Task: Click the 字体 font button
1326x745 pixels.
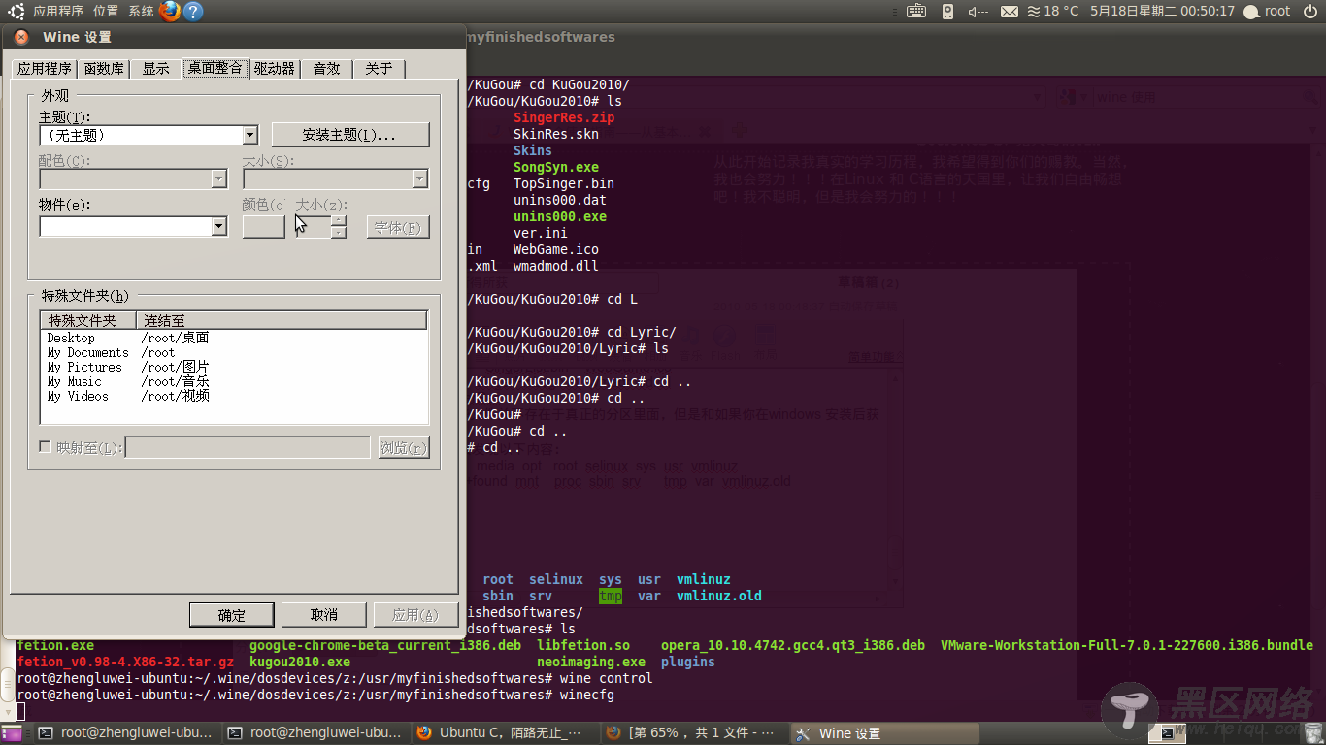Action: 398,227
